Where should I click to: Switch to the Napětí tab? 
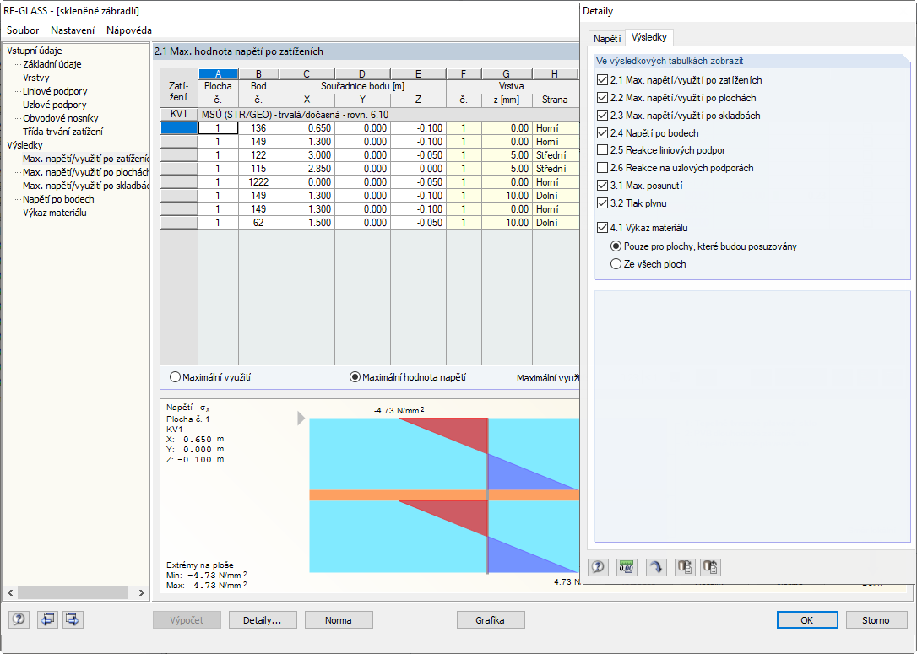coord(607,38)
